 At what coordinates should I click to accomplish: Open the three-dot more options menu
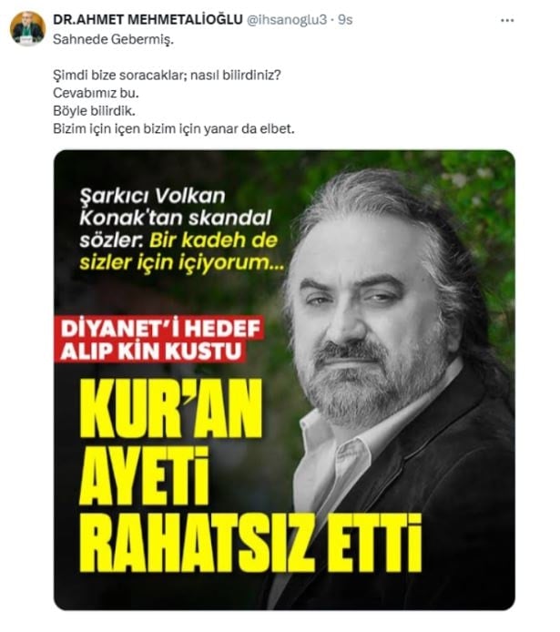pyautogui.click(x=507, y=20)
